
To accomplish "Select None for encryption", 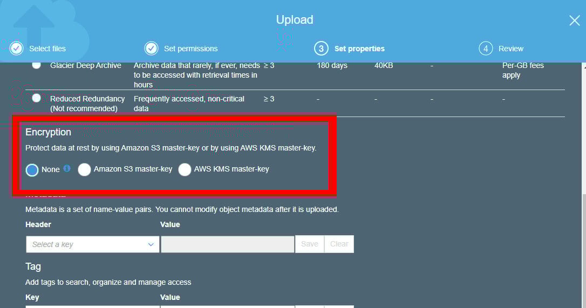I will pyautogui.click(x=32, y=169).
